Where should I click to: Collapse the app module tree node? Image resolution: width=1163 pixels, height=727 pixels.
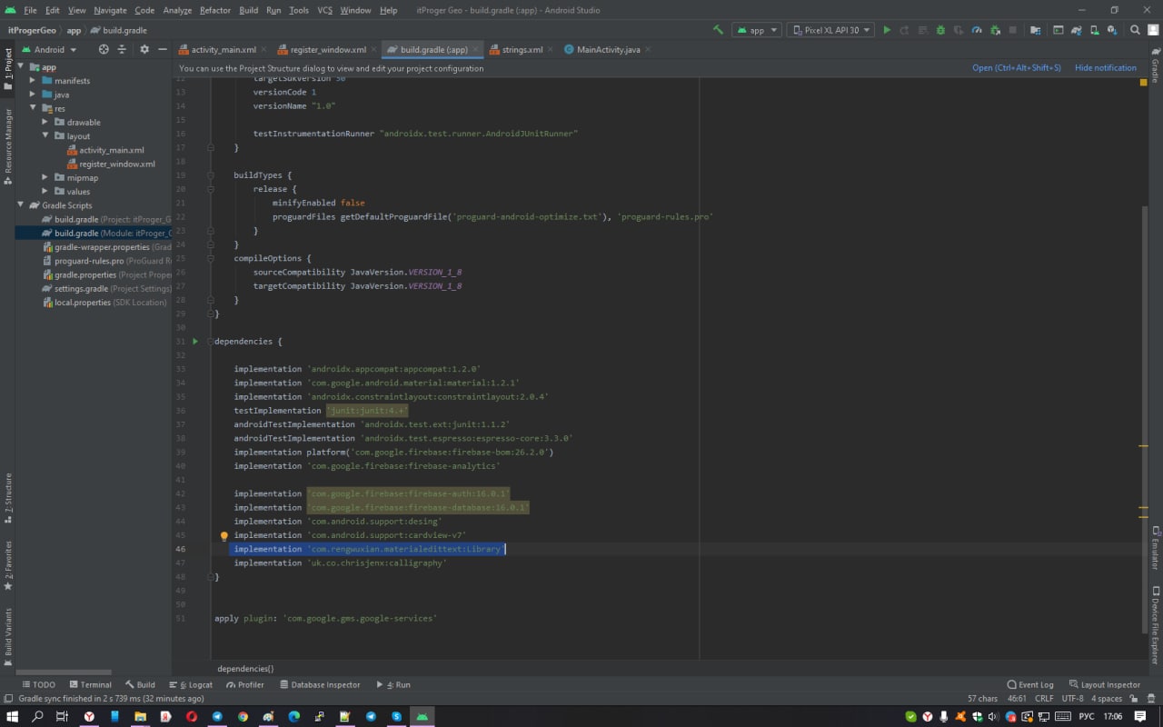[x=21, y=67]
